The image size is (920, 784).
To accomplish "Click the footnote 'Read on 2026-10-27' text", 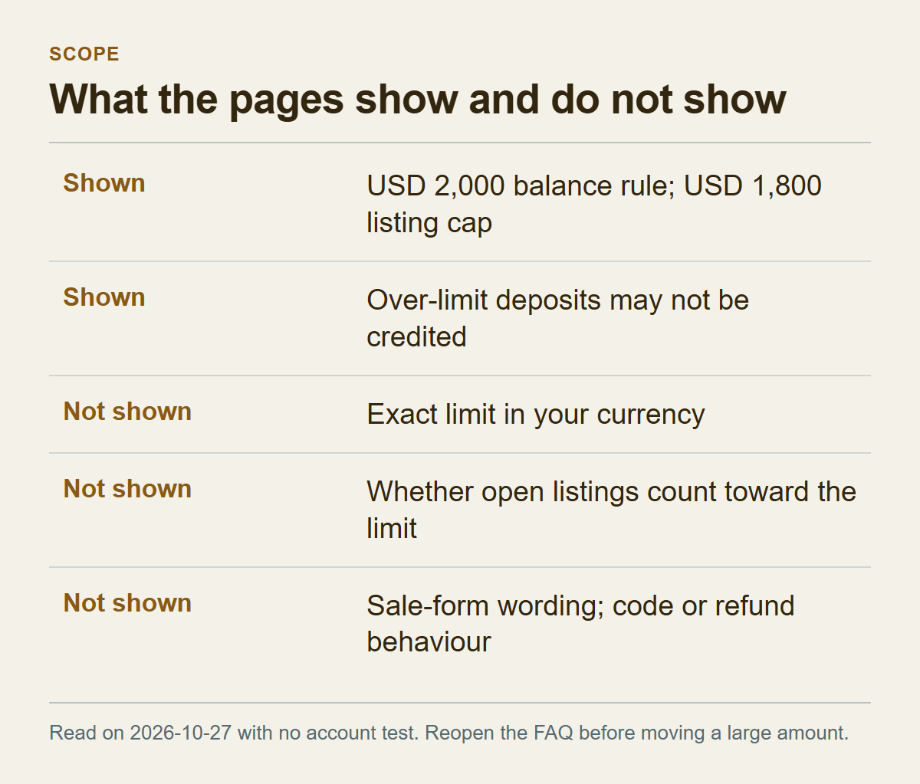I will 140,733.
